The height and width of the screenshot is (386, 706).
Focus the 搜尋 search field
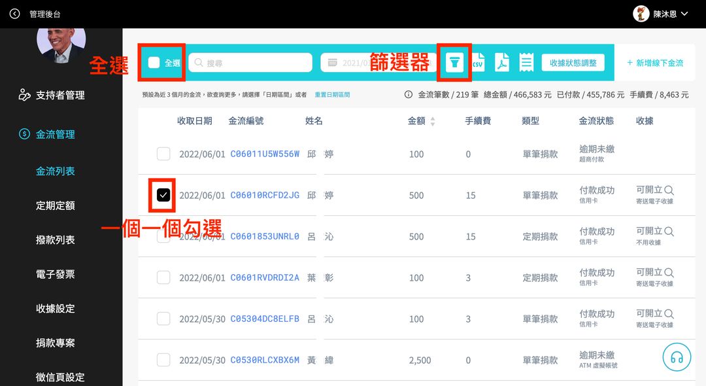[x=250, y=63]
